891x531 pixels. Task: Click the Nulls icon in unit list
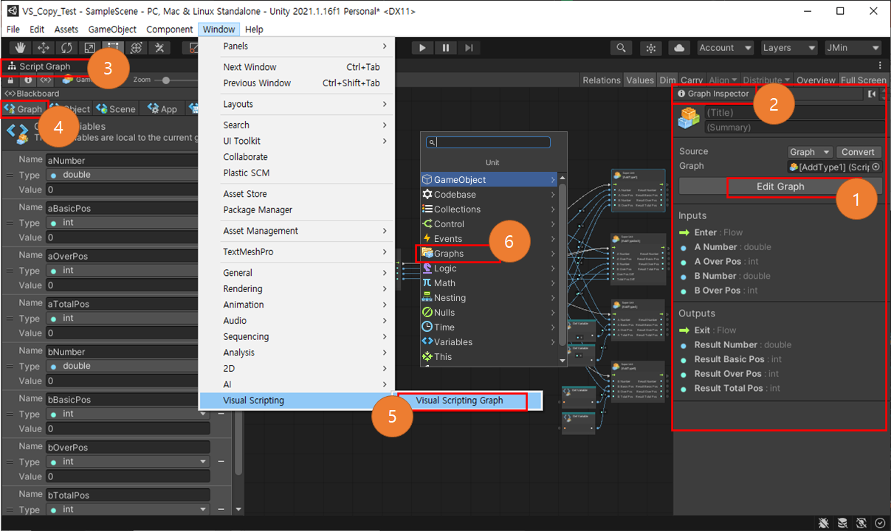[x=427, y=313]
